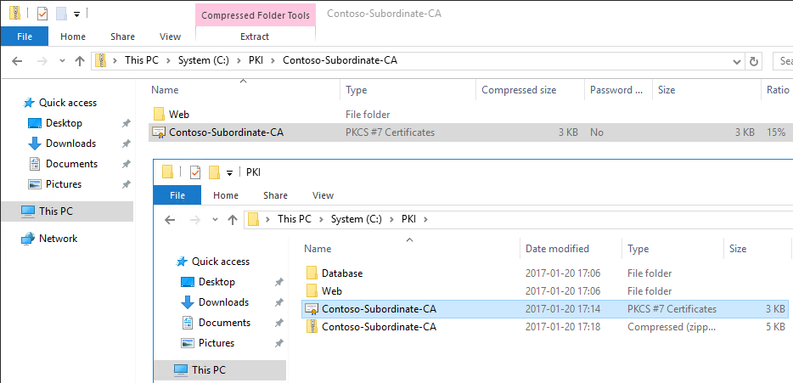Switch to Share tab in outer window
The image size is (793, 383).
pos(122,37)
